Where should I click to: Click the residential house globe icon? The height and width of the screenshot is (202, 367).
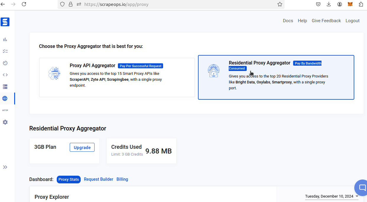point(213,71)
